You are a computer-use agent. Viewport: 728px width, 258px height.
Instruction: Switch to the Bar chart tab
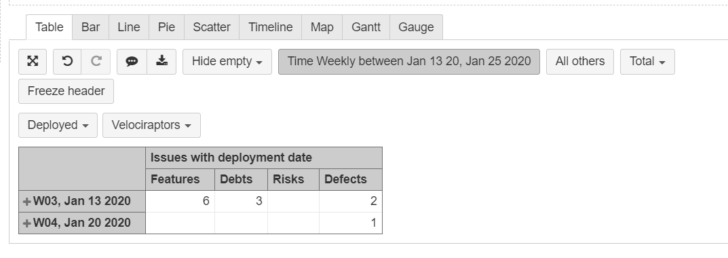pyautogui.click(x=90, y=27)
